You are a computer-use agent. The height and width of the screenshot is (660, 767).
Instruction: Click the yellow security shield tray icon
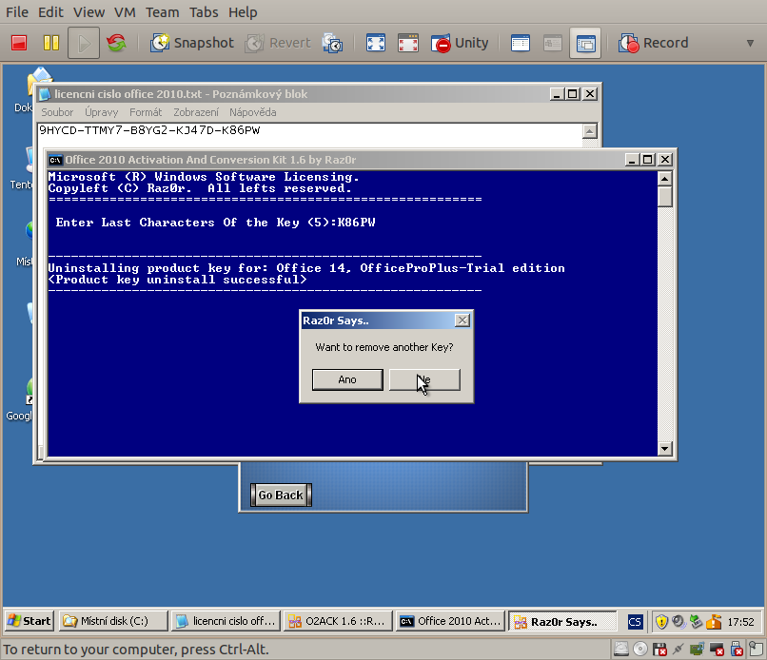[661, 621]
